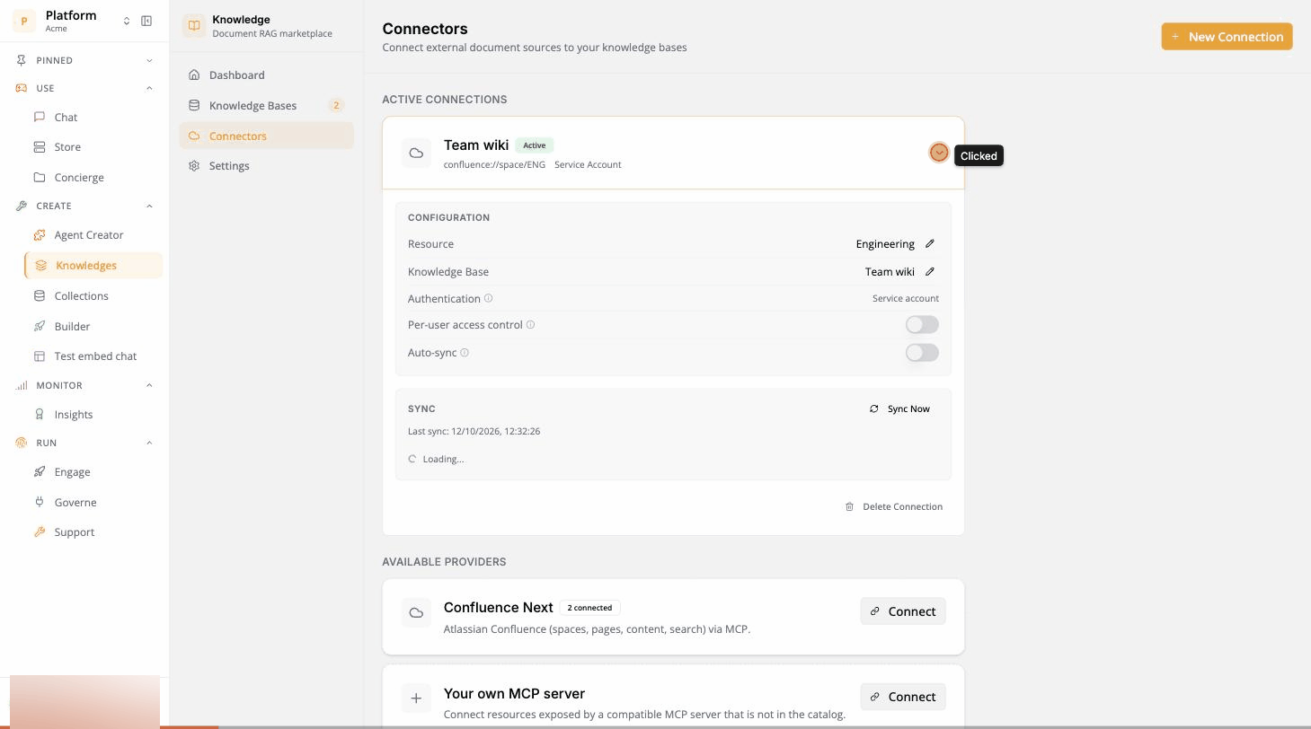
Task: Click Delete Connection
Action: 894,506
